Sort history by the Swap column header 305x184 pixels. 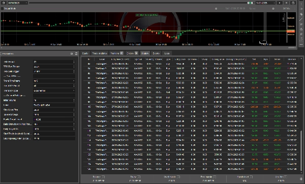click(x=205, y=59)
